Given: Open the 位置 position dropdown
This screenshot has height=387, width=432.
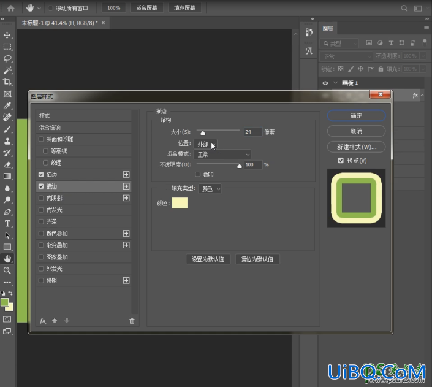Looking at the screenshot, I should click(205, 144).
